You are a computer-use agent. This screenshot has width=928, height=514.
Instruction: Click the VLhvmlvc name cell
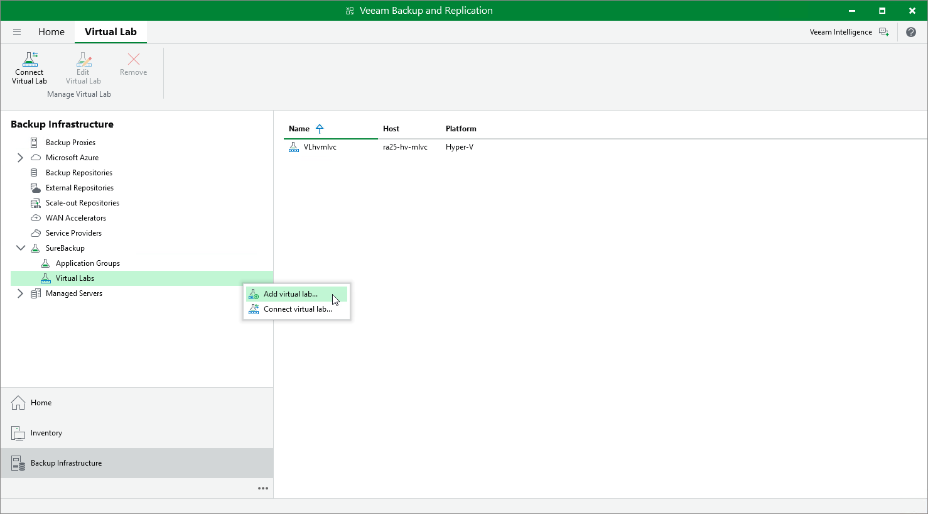point(320,147)
